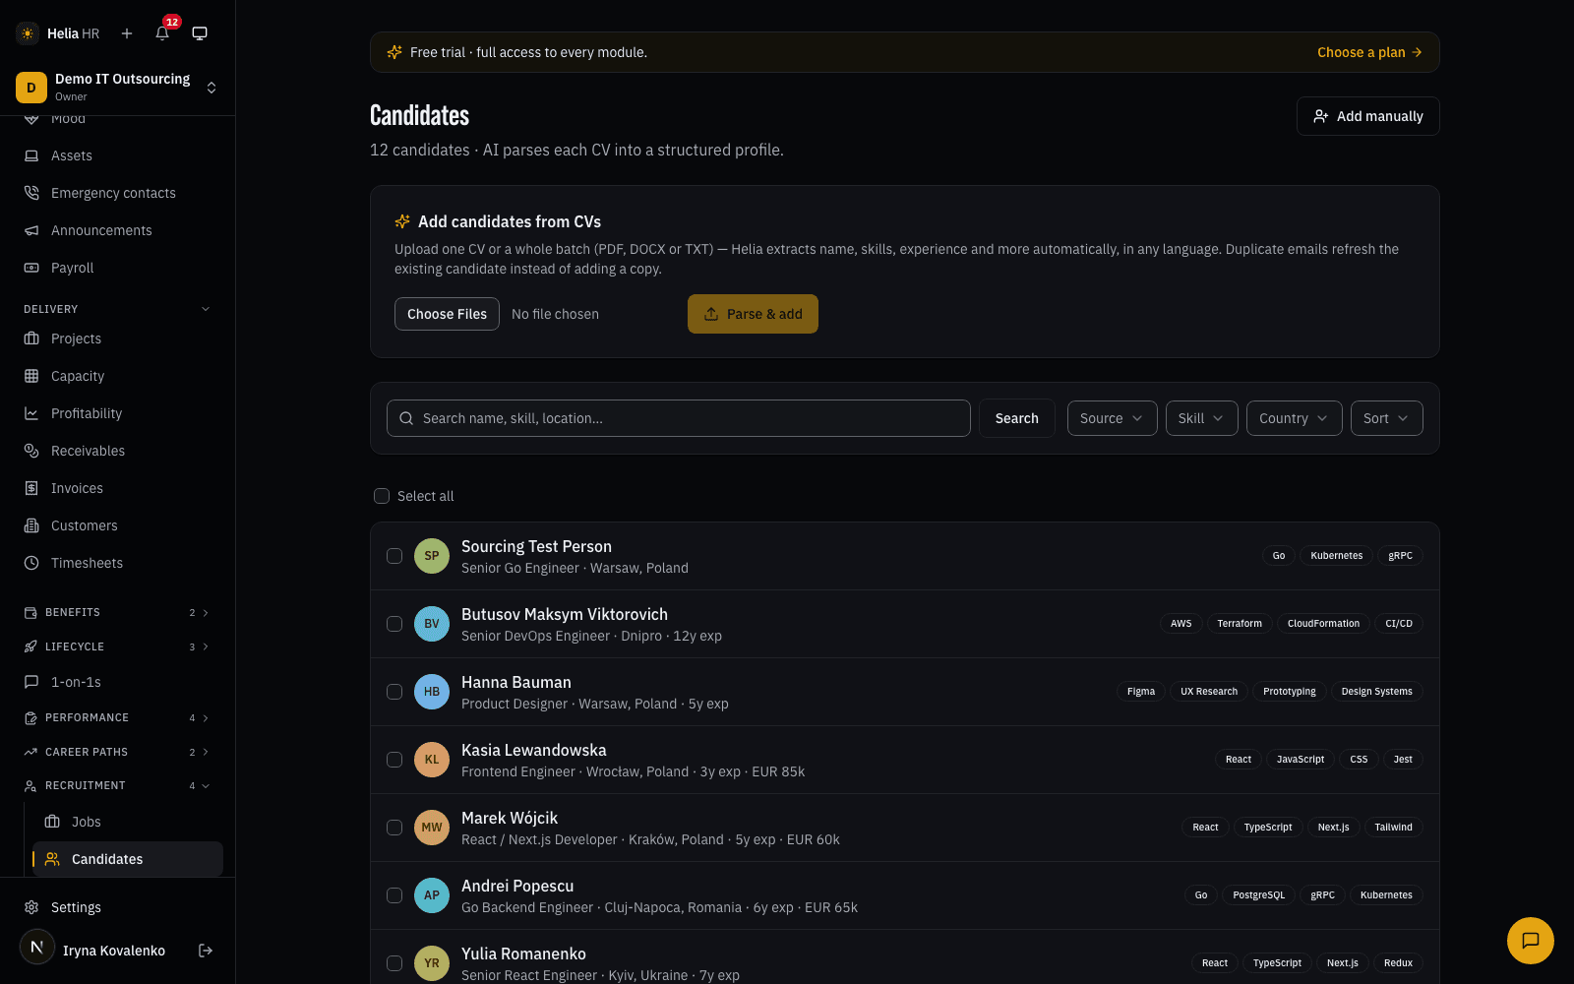This screenshot has width=1574, height=984.
Task: Click the Terraform tag on Butusov Maksym
Action: tap(1240, 624)
